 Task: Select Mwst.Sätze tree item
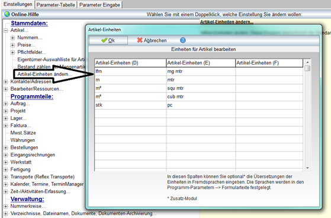[x=23, y=133]
